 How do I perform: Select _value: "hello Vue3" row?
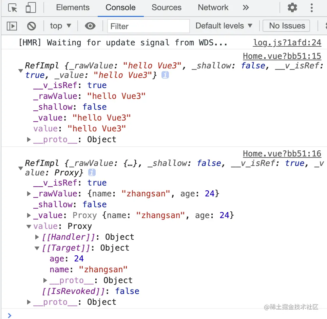click(82, 118)
